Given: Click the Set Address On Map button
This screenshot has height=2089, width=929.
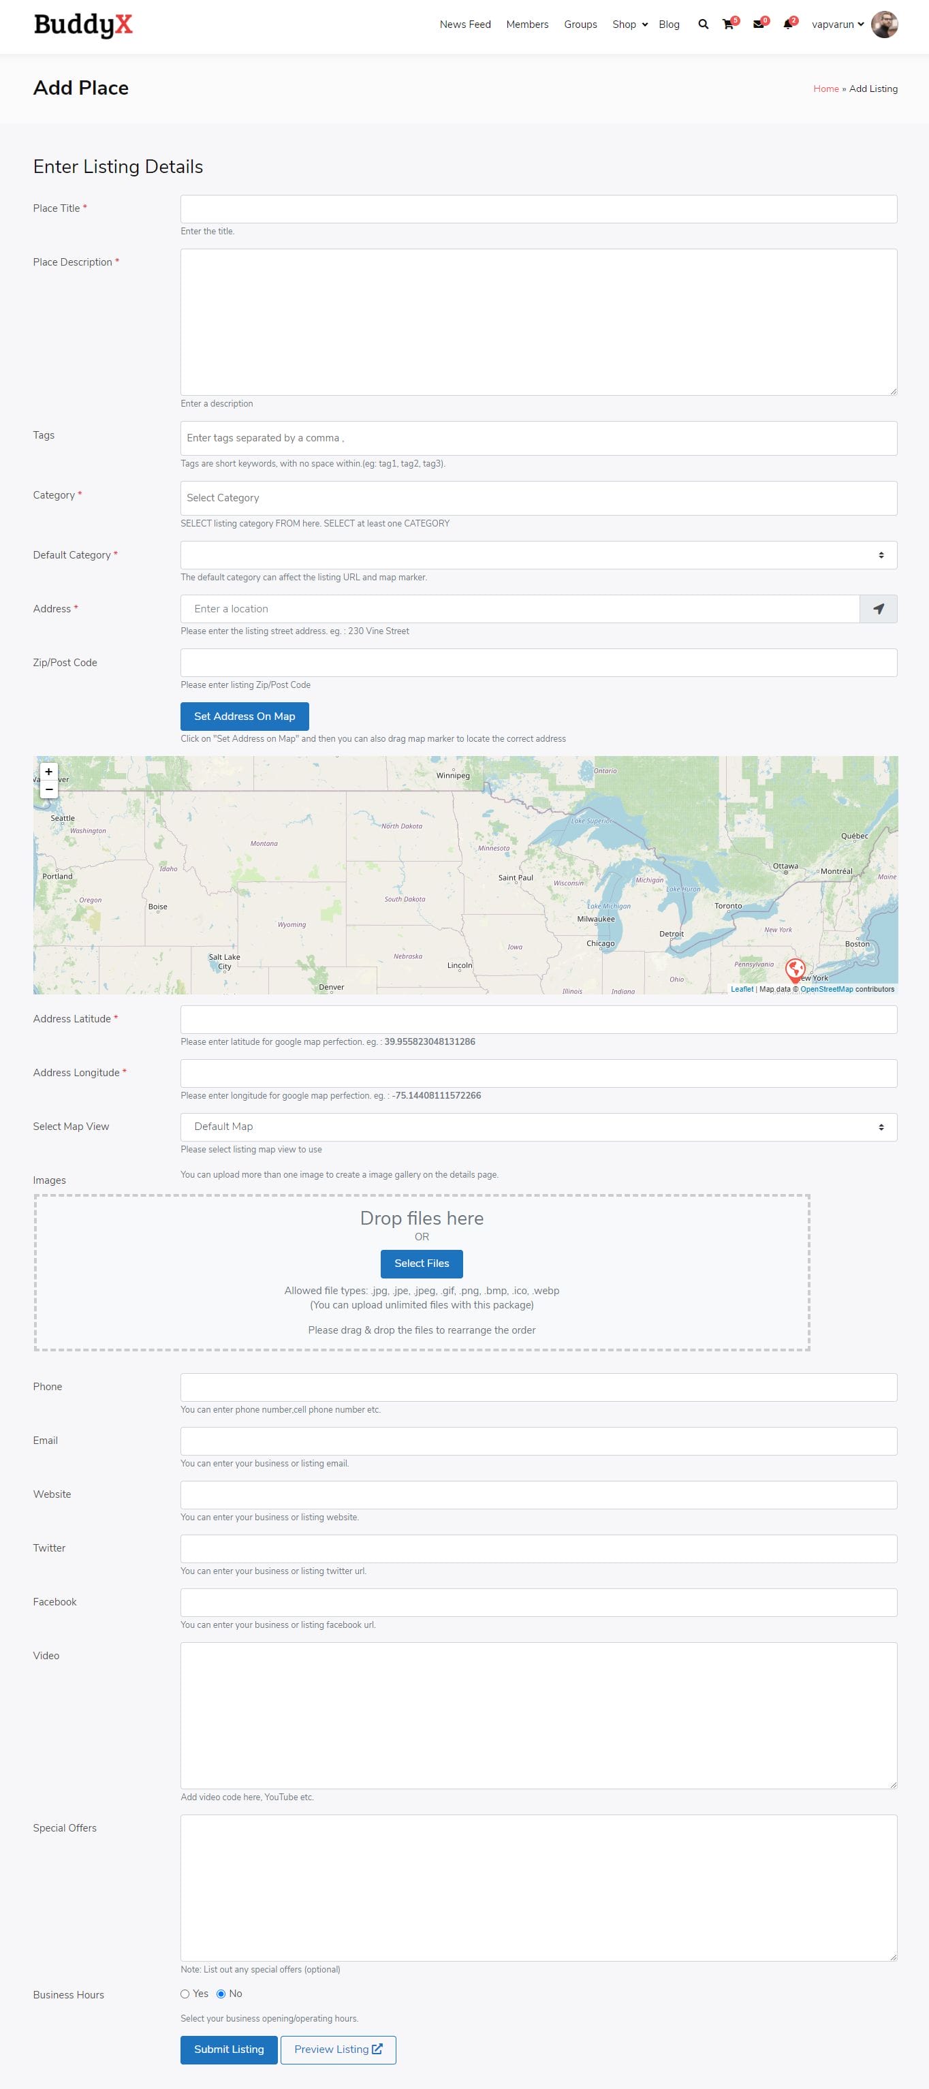Looking at the screenshot, I should 244,716.
